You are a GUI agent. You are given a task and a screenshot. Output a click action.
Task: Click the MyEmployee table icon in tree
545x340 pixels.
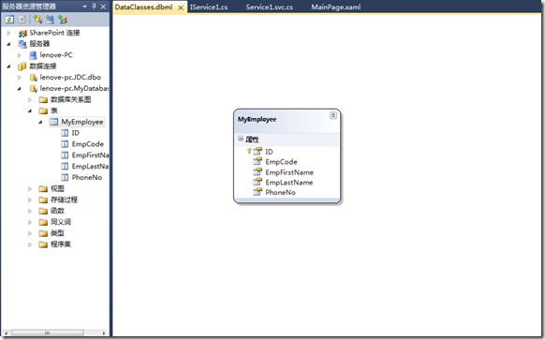click(x=54, y=122)
